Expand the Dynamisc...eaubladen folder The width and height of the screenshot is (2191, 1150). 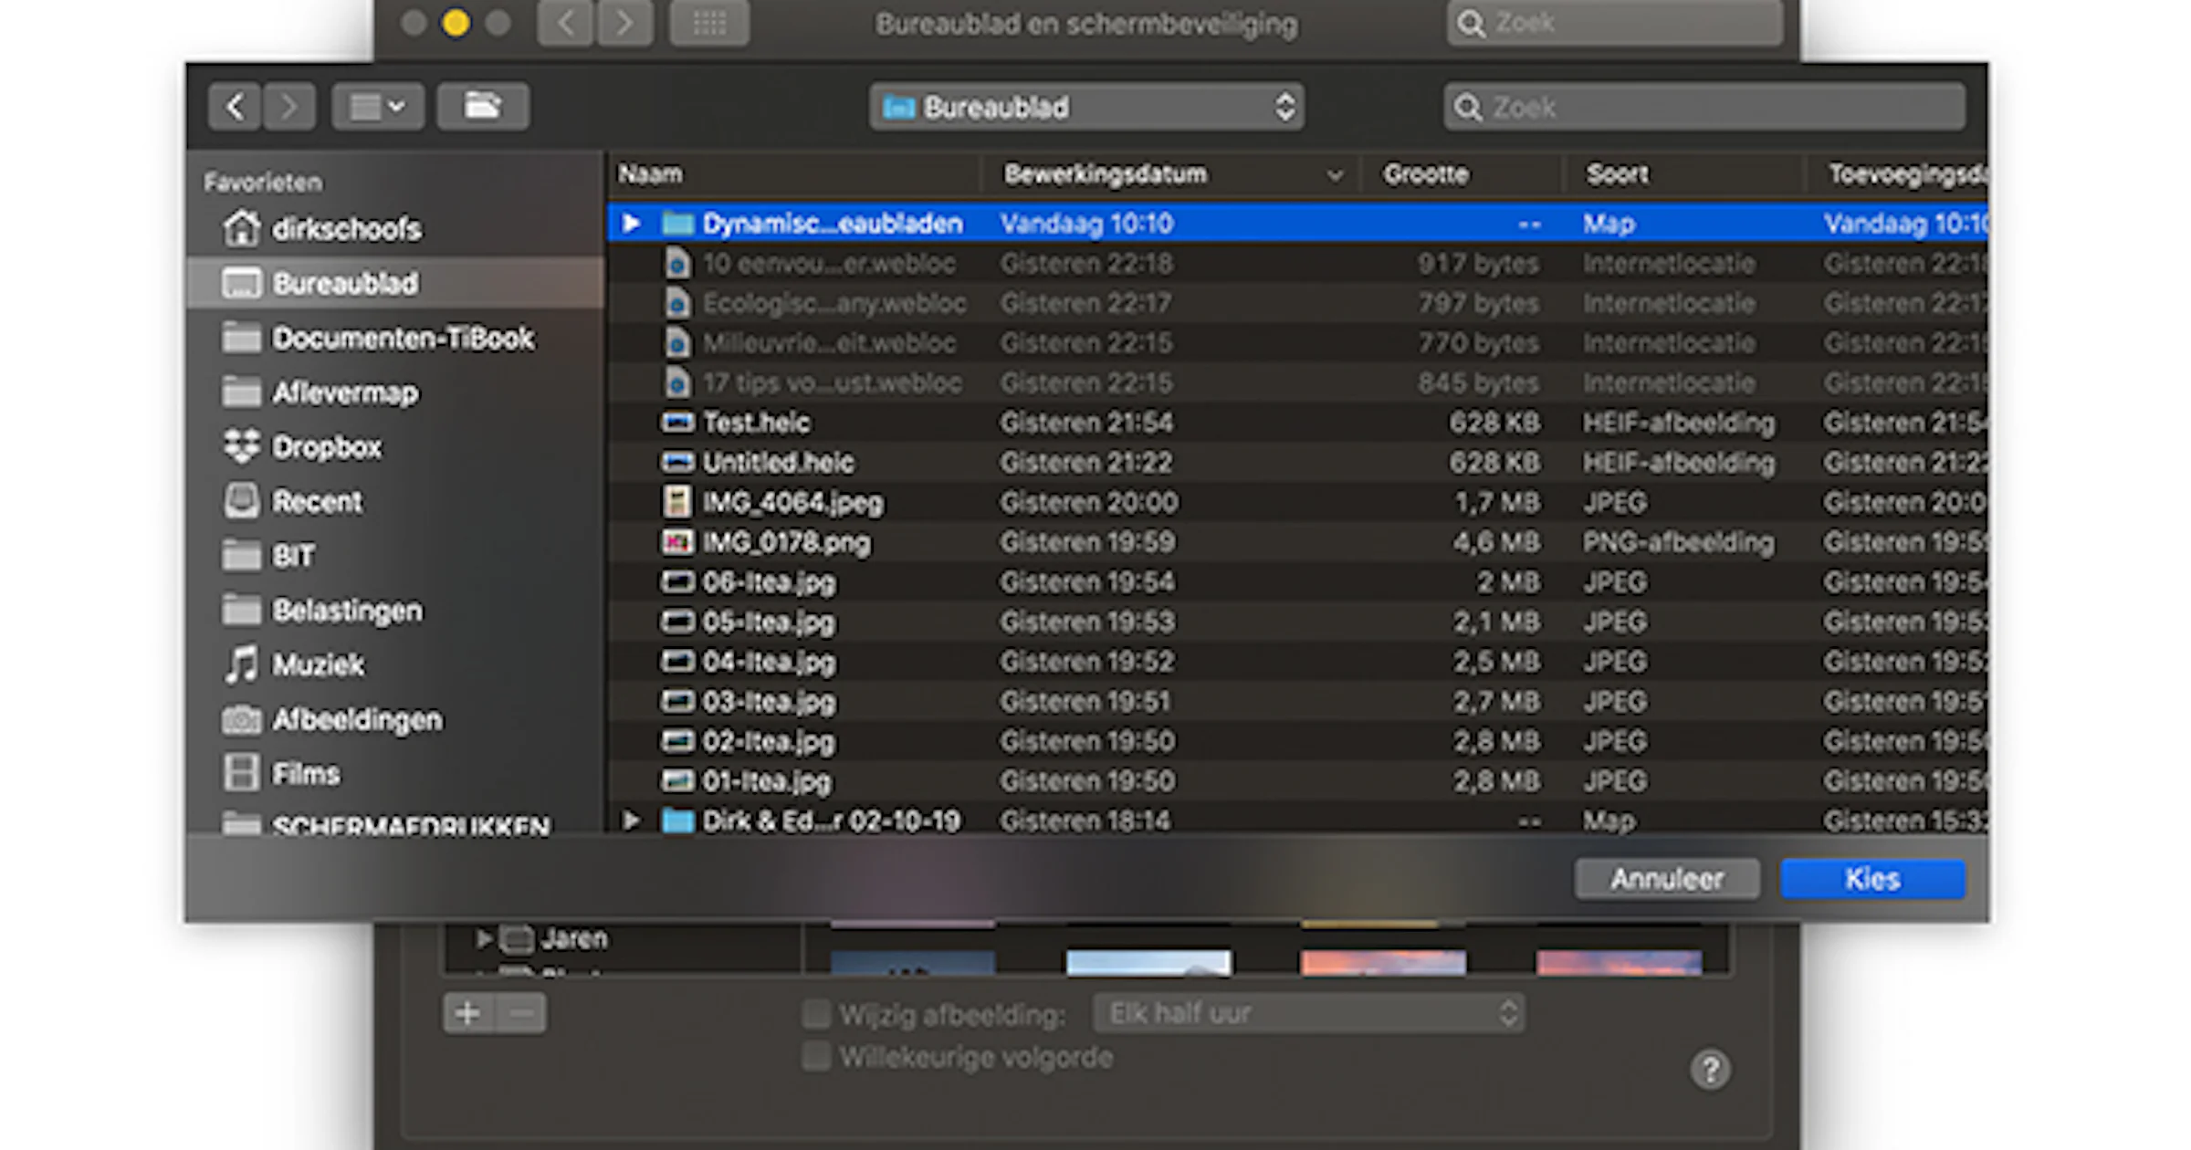coord(631,224)
